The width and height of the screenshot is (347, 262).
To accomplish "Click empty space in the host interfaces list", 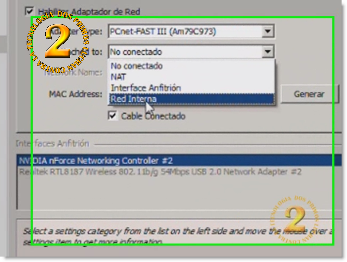I will [179, 193].
